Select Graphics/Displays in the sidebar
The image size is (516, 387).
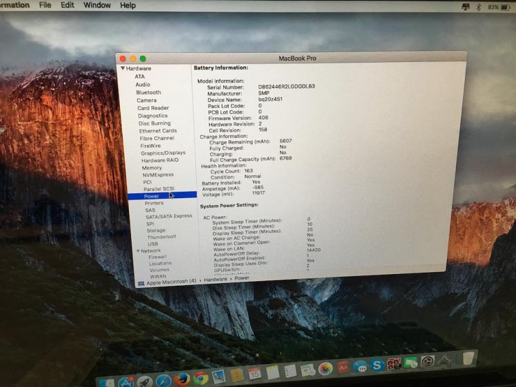(163, 153)
